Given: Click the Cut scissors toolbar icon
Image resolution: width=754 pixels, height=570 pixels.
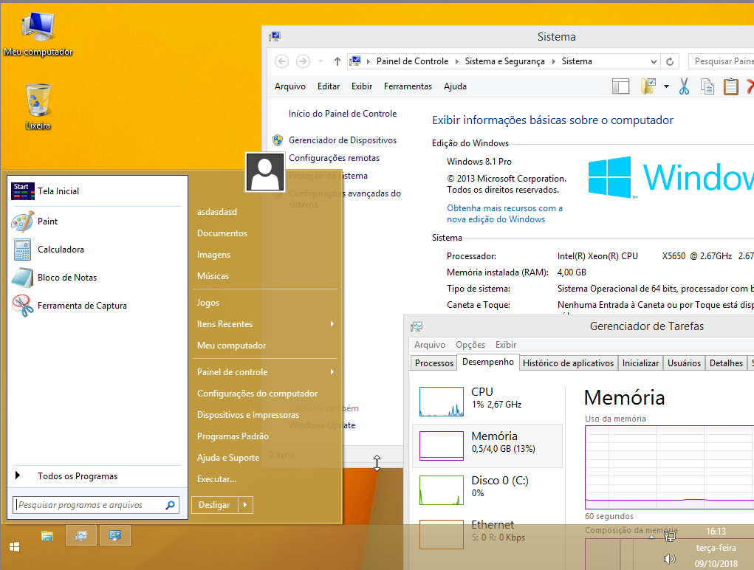Looking at the screenshot, I should [685, 86].
